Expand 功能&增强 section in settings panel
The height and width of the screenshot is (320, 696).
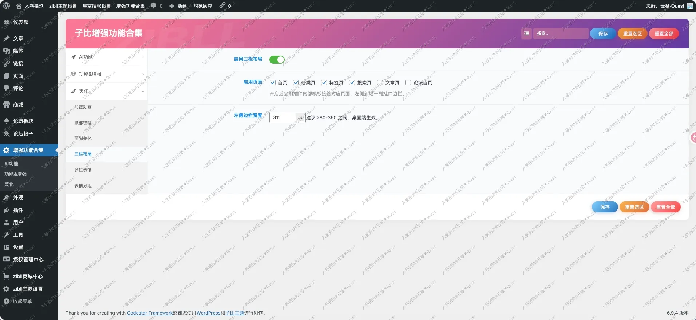coord(107,74)
